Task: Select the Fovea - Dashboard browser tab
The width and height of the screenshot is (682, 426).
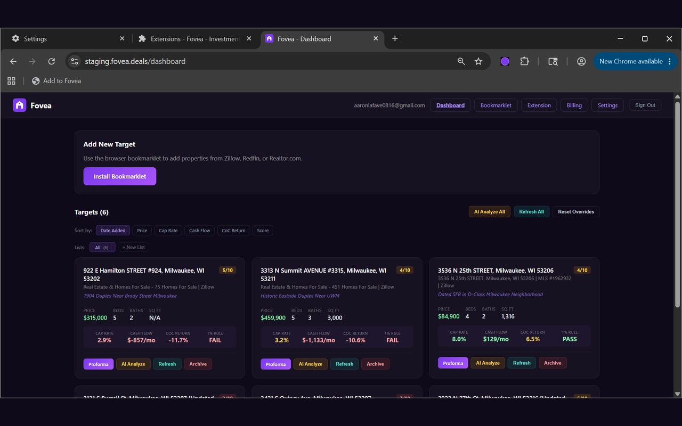Action: coord(322,39)
